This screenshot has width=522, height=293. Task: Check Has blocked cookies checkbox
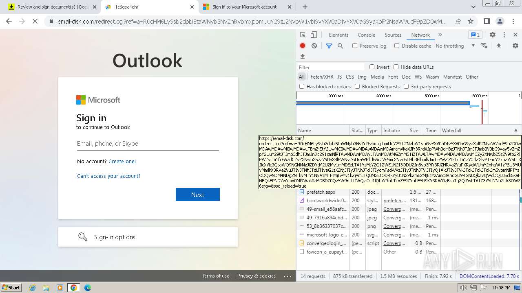302,86
